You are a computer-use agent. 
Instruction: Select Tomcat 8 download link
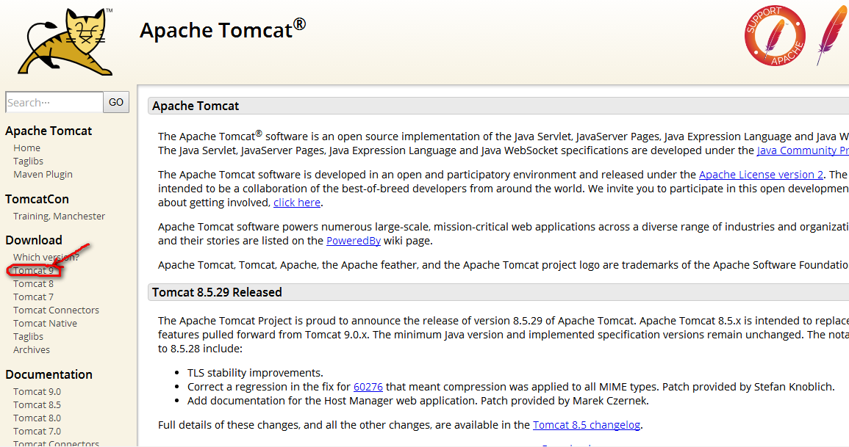[x=34, y=284]
